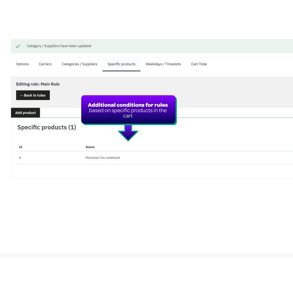Open the Categories / Suppliers tab
Screen dimensions: 293x293
79,64
